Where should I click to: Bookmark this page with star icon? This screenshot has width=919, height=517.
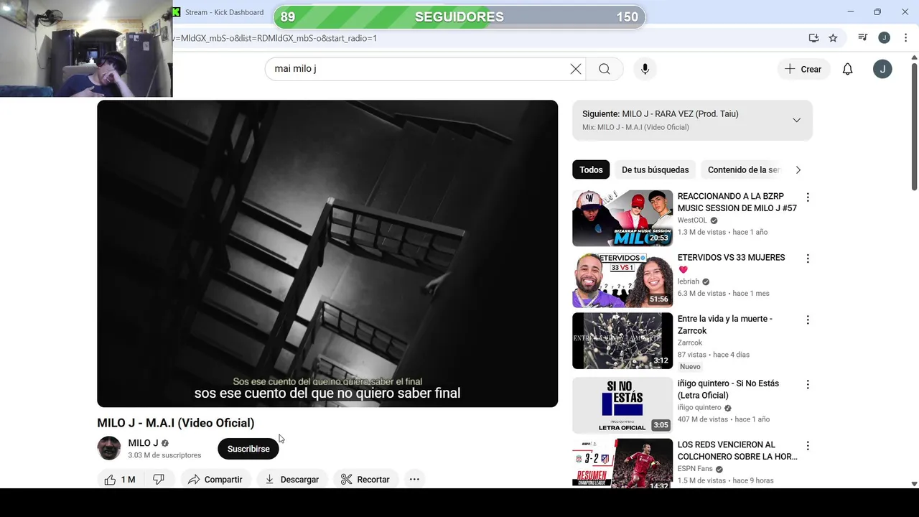(833, 38)
